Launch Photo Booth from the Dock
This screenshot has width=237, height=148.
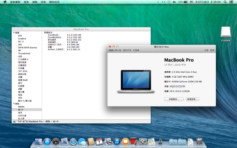click(x=134, y=141)
